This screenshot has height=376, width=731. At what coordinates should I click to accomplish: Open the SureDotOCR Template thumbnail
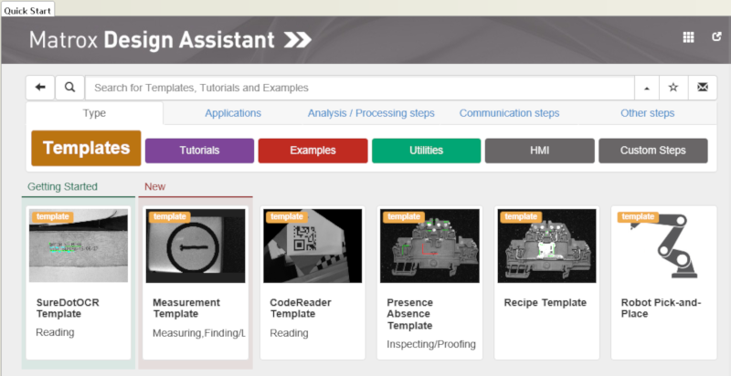pos(79,245)
